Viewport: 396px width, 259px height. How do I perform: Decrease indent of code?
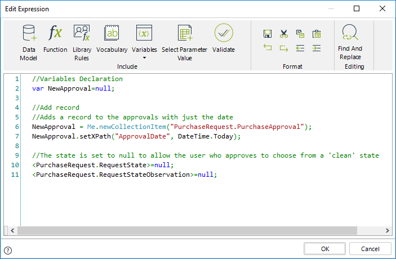[x=300, y=48]
